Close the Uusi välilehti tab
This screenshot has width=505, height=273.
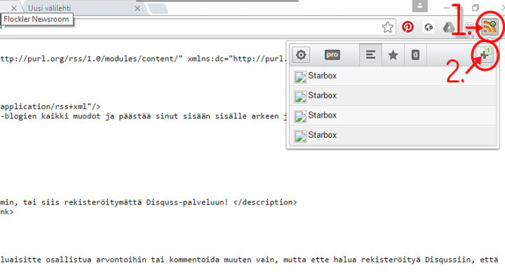(137, 8)
